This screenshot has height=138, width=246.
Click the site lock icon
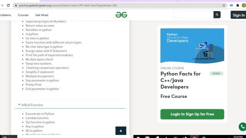pos(16,5)
